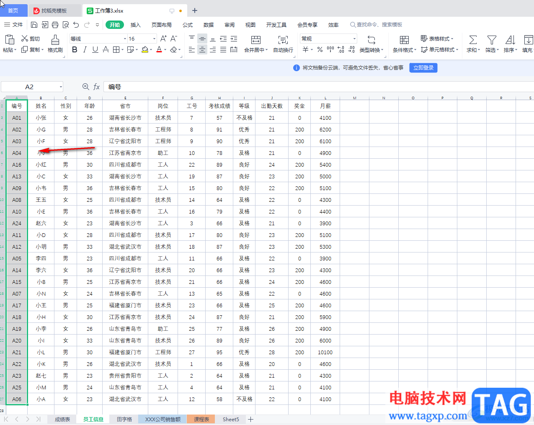
Task: Switch to the 页面布局 ribbon tab
Action: pyautogui.click(x=161, y=25)
